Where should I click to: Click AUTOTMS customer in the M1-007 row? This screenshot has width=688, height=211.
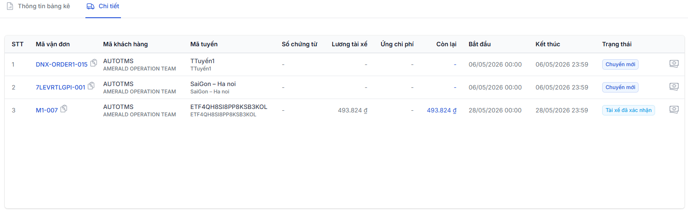(x=118, y=107)
